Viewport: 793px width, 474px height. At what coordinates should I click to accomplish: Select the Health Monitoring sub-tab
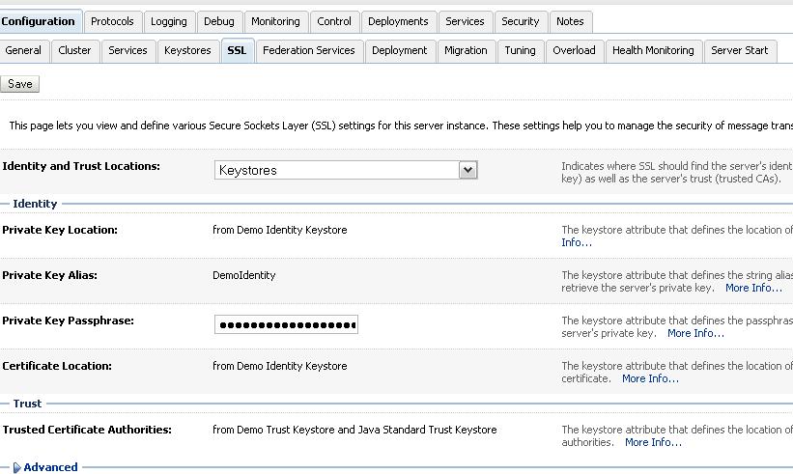point(653,50)
